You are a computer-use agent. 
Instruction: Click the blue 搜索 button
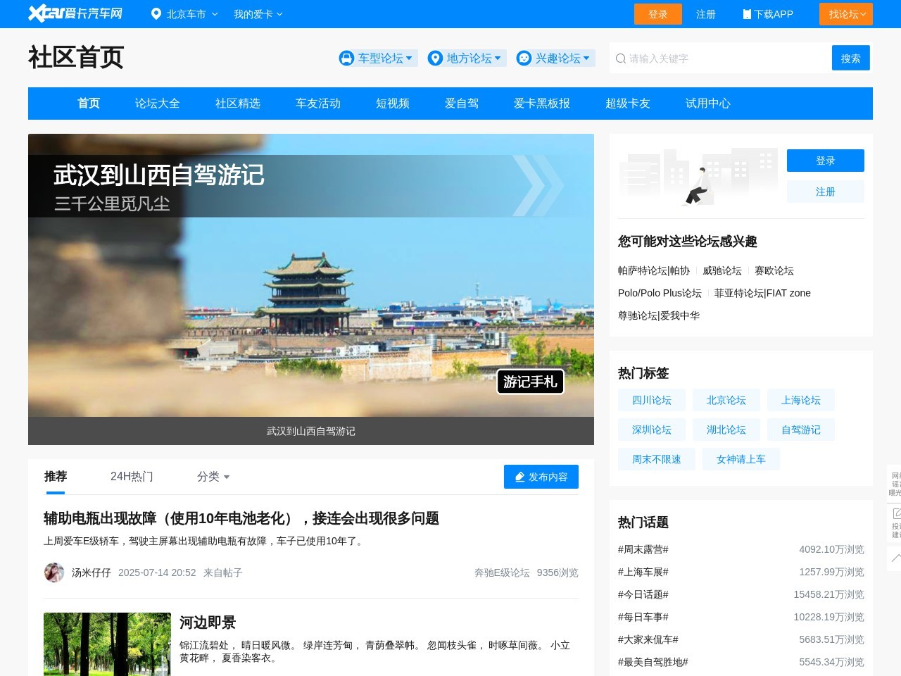(x=851, y=58)
